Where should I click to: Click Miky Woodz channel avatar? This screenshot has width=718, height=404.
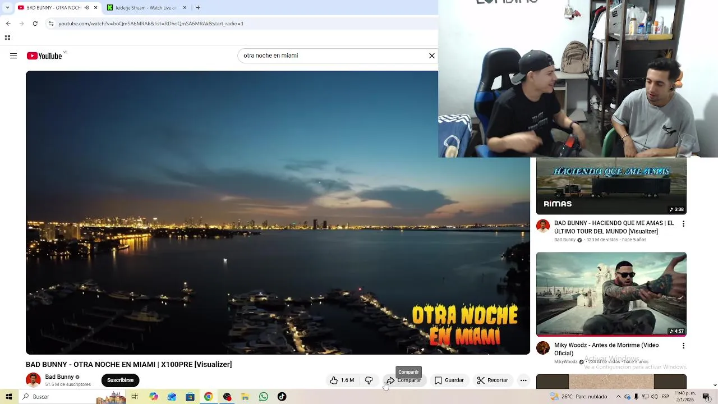click(x=543, y=348)
